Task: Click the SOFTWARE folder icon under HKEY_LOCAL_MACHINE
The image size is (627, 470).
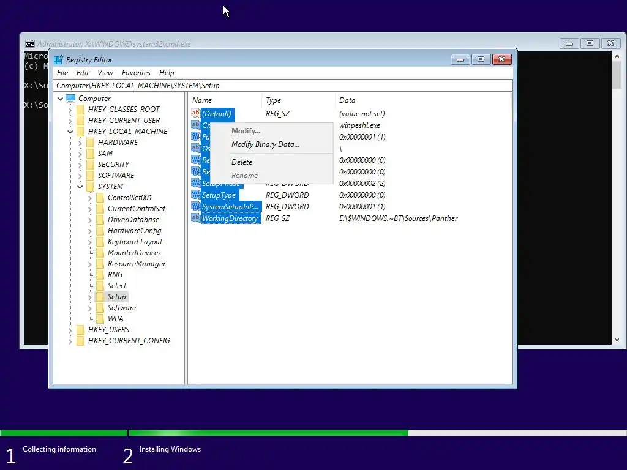Action: (91, 176)
